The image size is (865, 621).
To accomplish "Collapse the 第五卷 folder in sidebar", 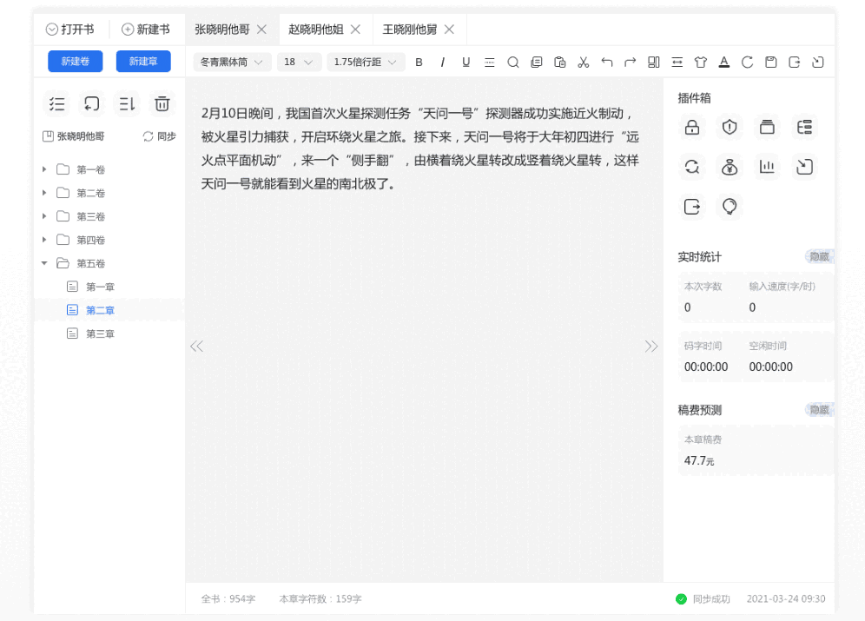I will click(x=45, y=263).
